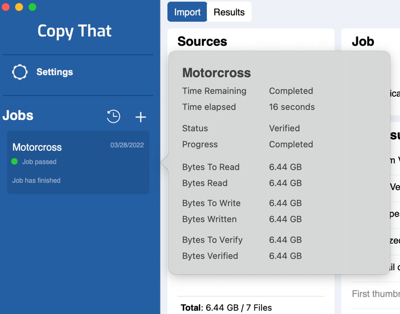The image size is (400, 314).
Task: Click the Progress label
Action: [x=200, y=144]
